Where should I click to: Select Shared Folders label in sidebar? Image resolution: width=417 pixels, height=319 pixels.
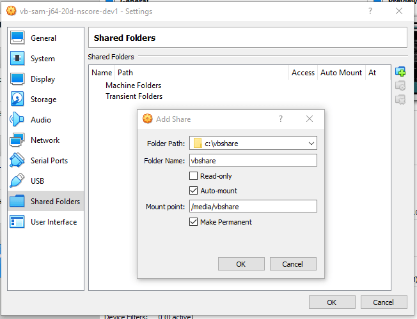point(55,202)
